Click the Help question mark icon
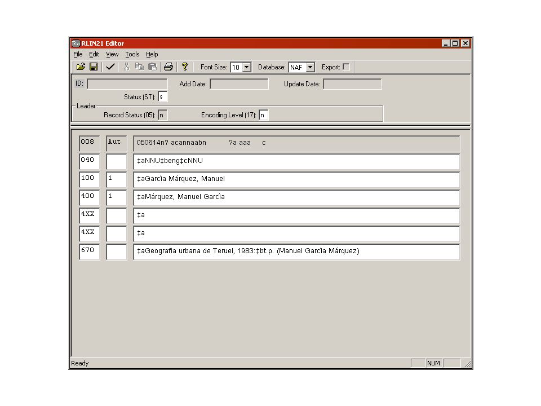541x406 pixels. pos(185,67)
